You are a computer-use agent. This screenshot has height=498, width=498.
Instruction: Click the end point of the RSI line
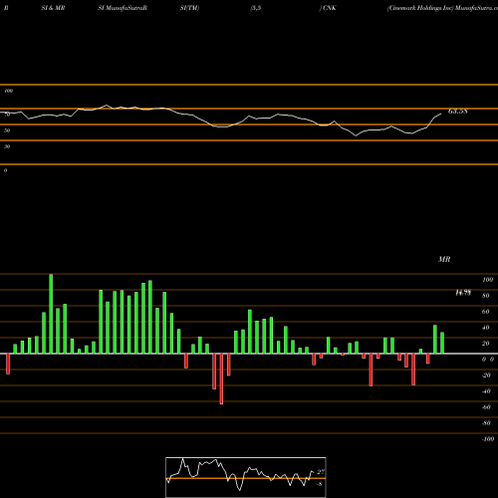click(441, 114)
